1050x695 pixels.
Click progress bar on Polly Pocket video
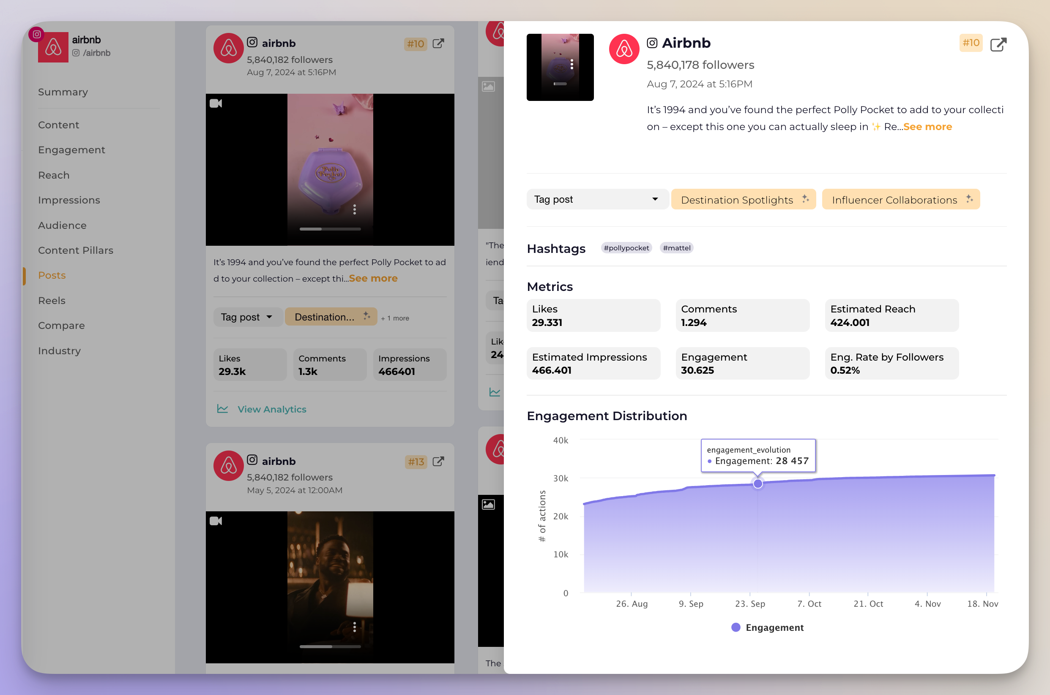(330, 229)
